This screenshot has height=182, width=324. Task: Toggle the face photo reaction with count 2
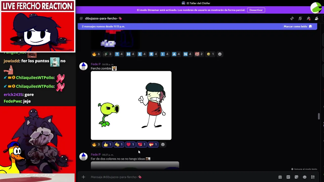(199, 54)
